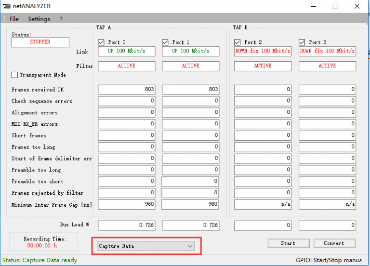370x266 pixels.
Task: Click the menu bar grip handle
Action: tap(4, 19)
